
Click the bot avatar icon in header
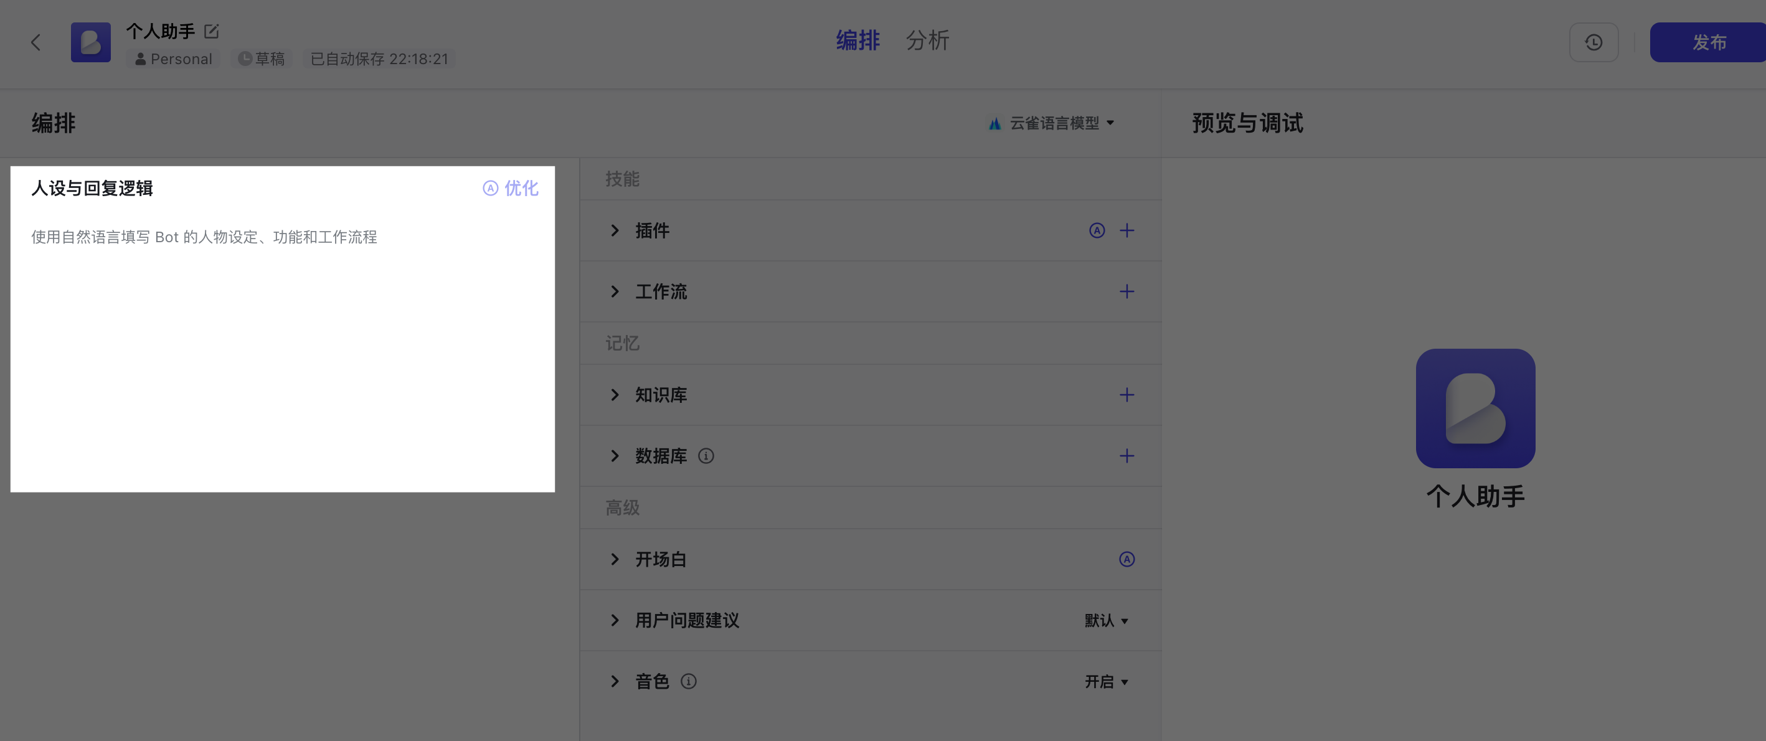point(90,42)
